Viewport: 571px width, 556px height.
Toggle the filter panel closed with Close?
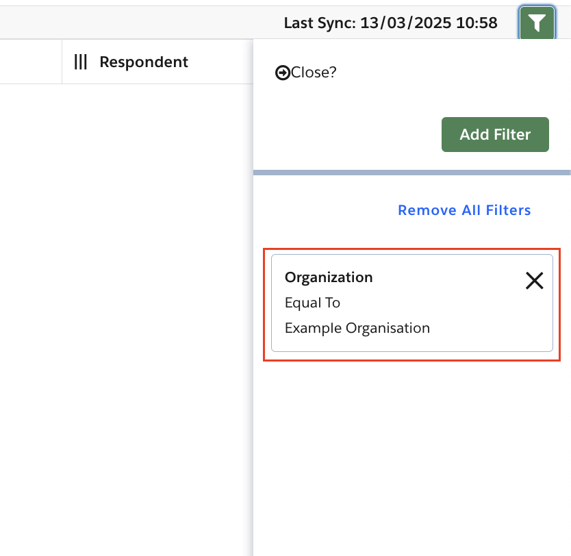(x=306, y=72)
